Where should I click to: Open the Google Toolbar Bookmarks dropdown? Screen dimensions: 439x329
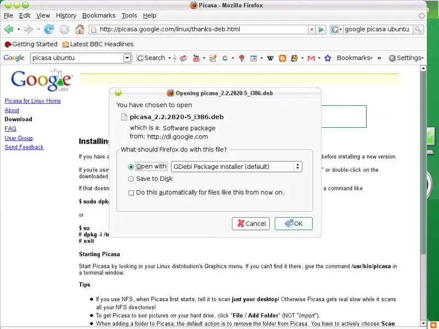354,58
